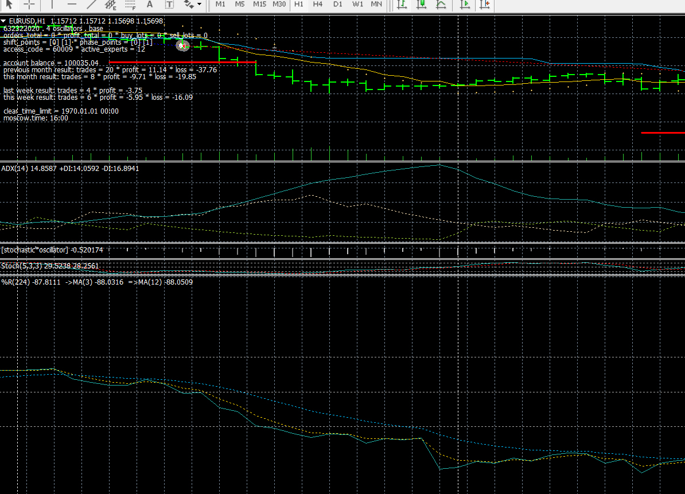Select the cursor arrow tool
685x494 pixels.
click(9, 4)
